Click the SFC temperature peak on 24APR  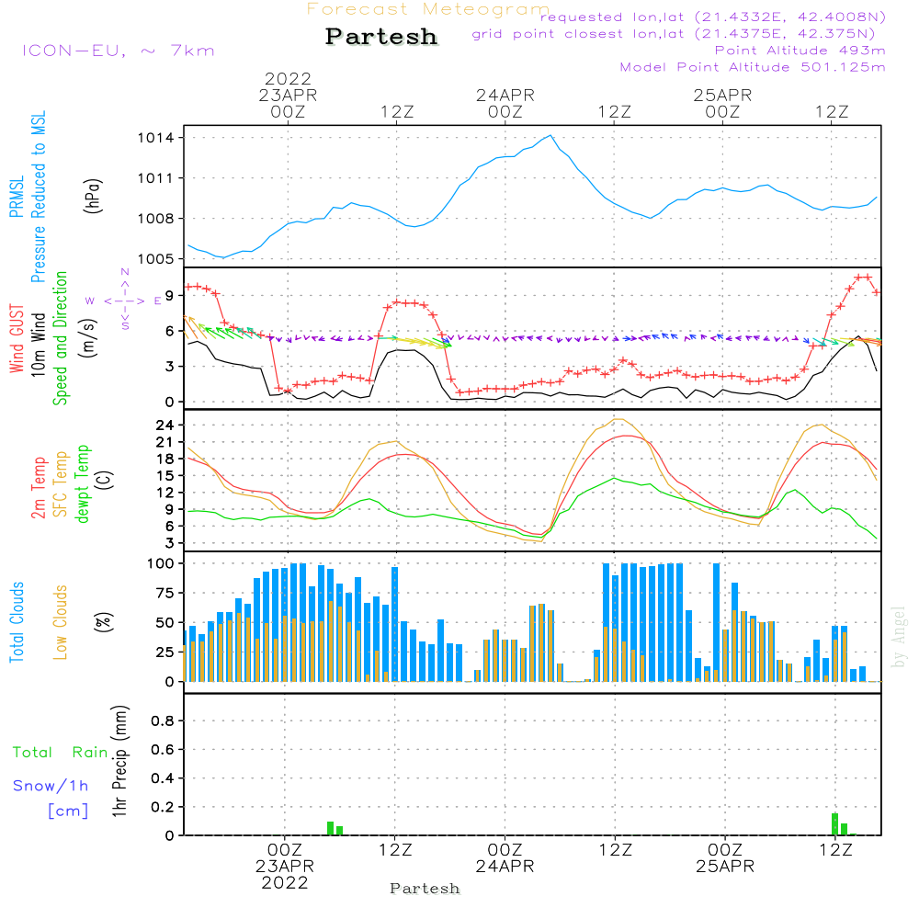click(x=618, y=420)
